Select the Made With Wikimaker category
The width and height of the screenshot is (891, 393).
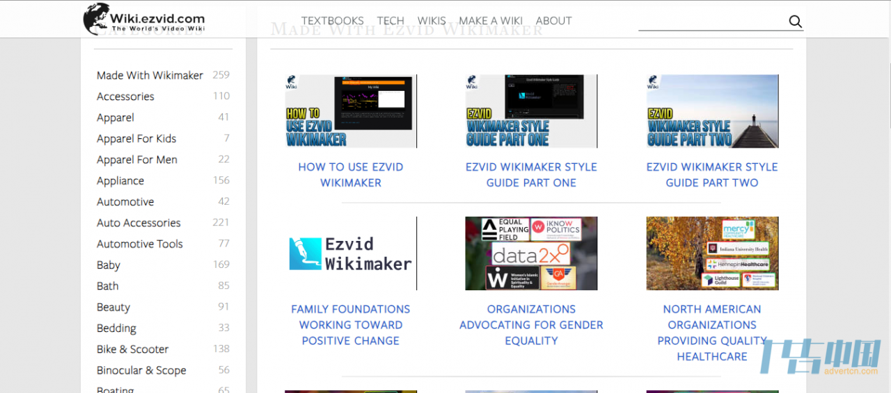click(x=150, y=75)
